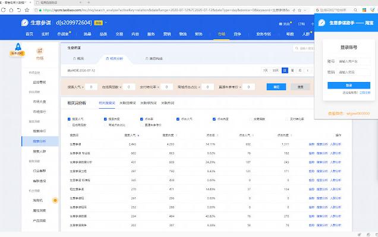This screenshot has height=237, width=378.
Task: Toggle the 点击热度 checkbox
Action: 214,119
